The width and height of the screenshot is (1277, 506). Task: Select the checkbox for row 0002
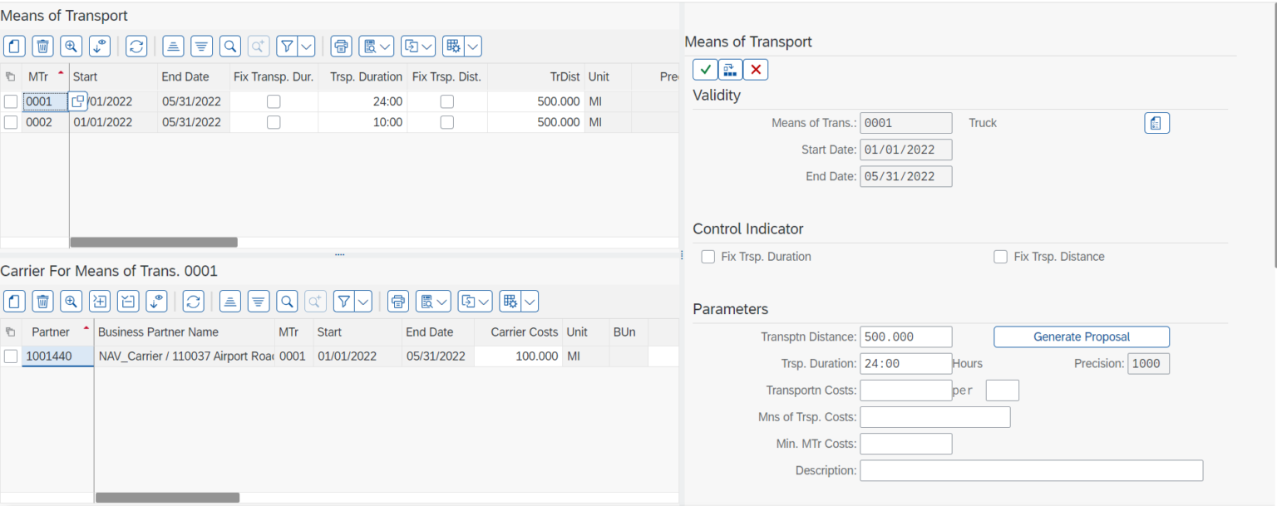(x=11, y=122)
